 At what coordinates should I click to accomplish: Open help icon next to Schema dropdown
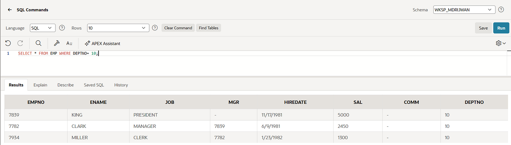pyautogui.click(x=501, y=10)
